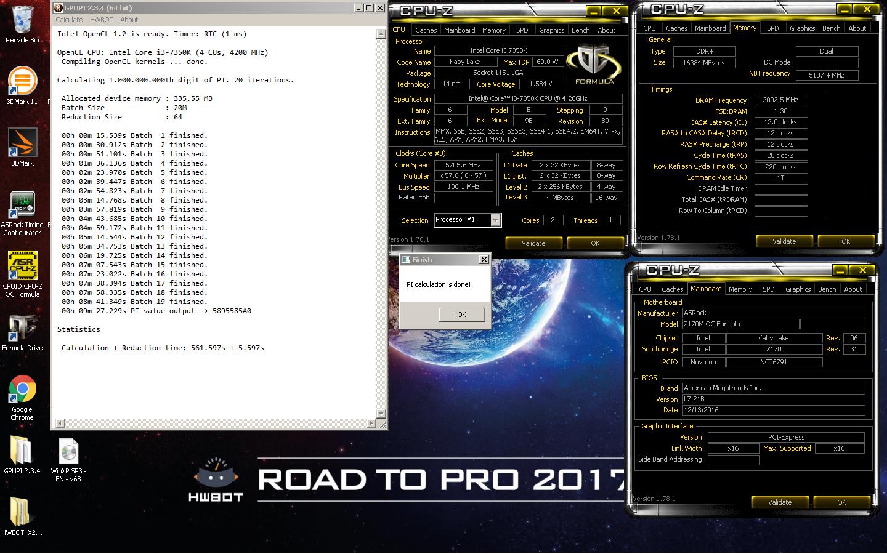Open the HWBOT_X2 folder icon
The image size is (887, 554).
[x=22, y=516]
